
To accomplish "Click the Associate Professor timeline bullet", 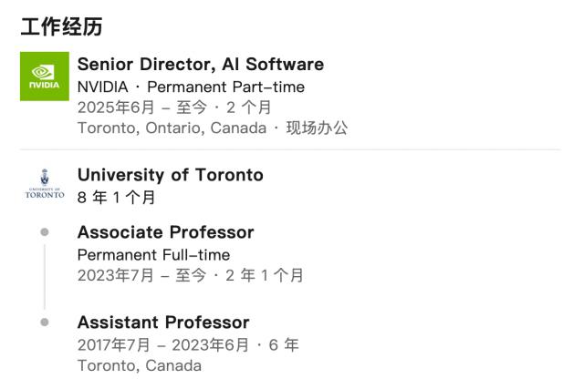I will [44, 232].
